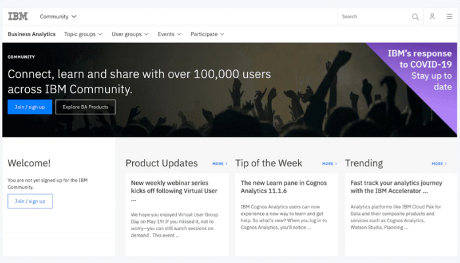Expand the Events menu
The height and width of the screenshot is (263, 460).
(170, 34)
